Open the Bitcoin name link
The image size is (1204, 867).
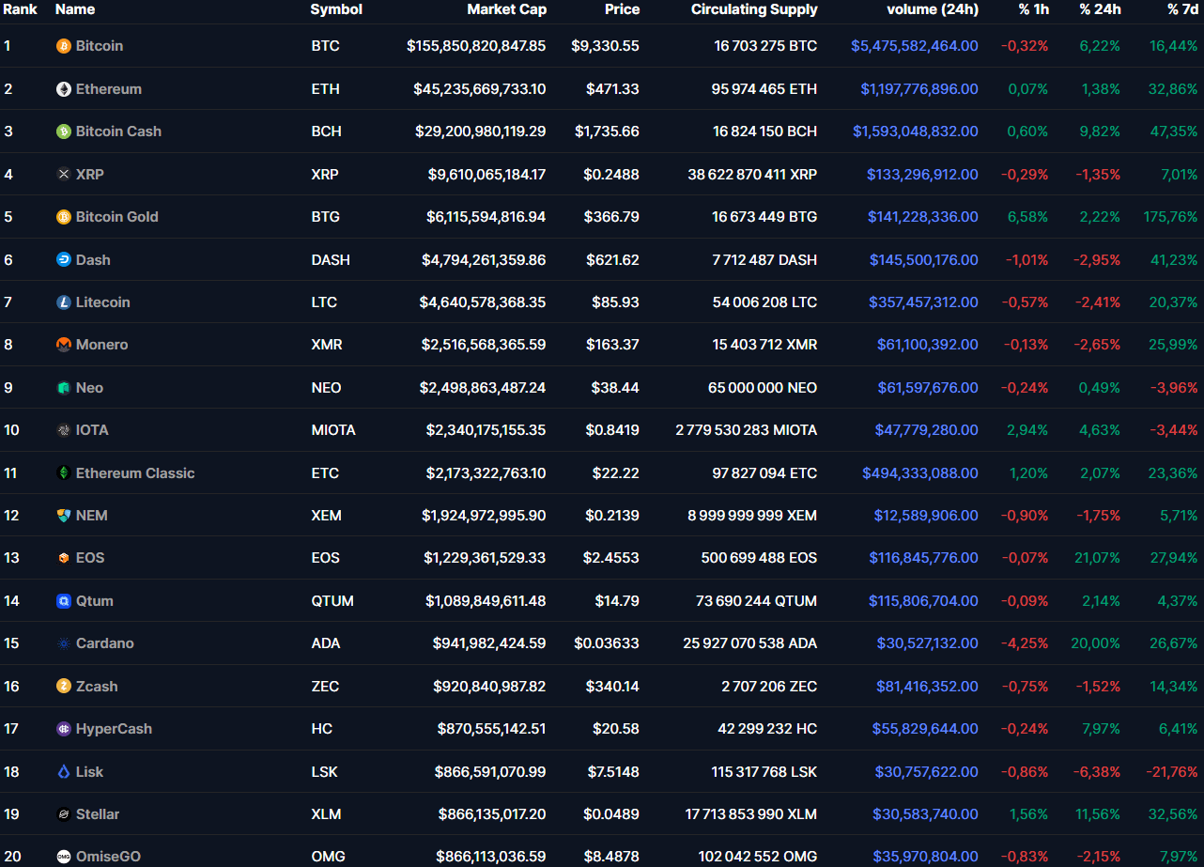click(100, 46)
